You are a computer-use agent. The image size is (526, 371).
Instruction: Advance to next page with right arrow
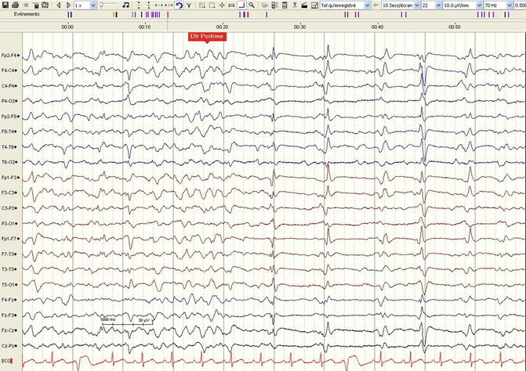(67, 5)
